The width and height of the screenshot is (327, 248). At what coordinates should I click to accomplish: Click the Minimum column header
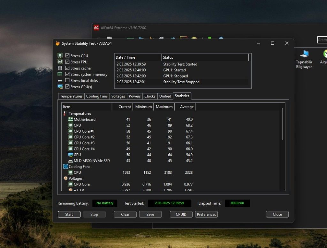tap(143, 106)
